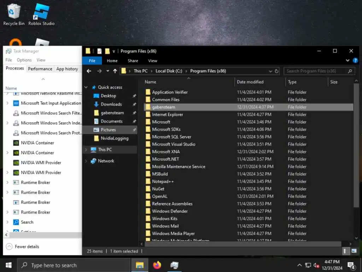
Task: Expand the Network tree node
Action: (86, 161)
